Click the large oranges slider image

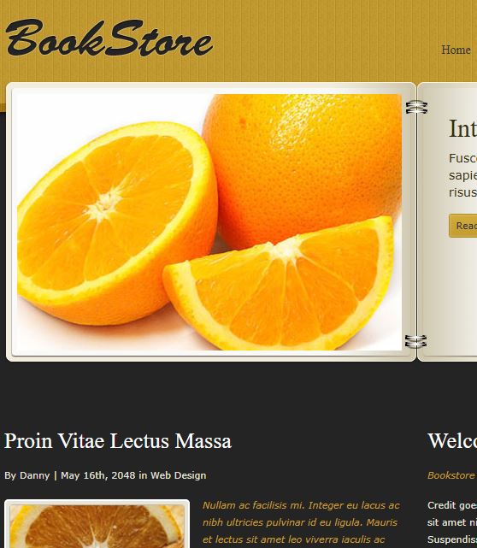(209, 222)
